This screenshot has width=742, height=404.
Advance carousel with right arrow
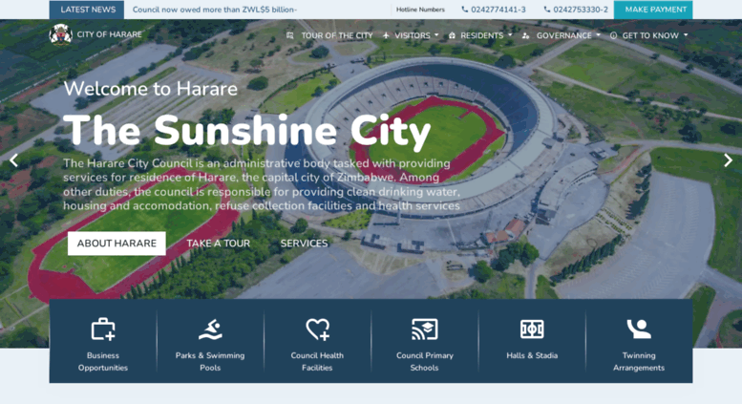click(728, 160)
